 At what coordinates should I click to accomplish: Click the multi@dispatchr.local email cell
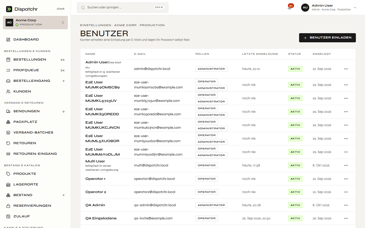pyautogui.click(x=151, y=165)
